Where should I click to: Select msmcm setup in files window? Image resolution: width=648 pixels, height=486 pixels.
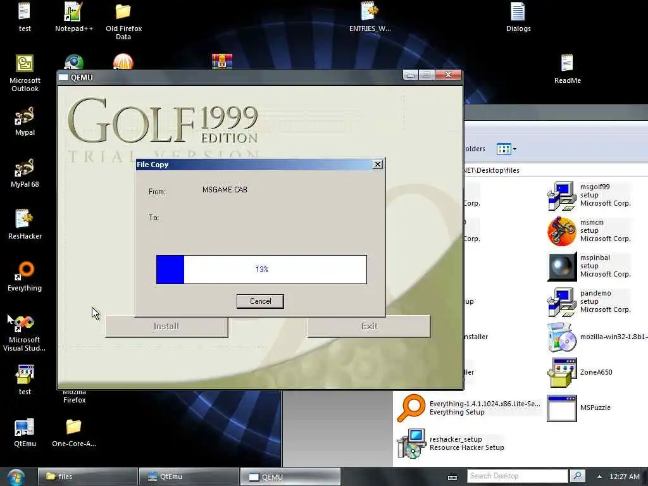click(589, 230)
